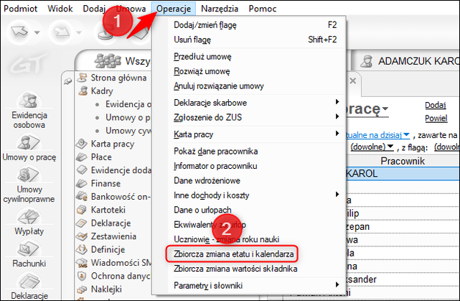The image size is (460, 301).
Task: Select Rozwiąż umowę
Action: click(255, 71)
